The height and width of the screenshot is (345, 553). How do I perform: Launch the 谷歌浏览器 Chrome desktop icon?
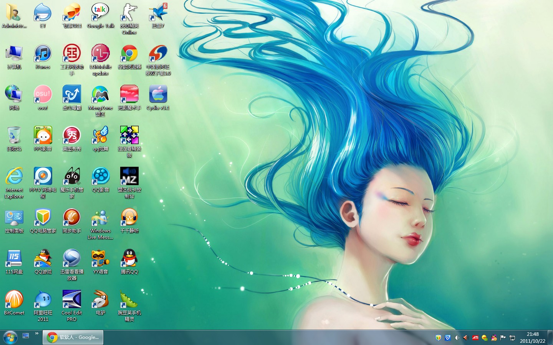point(129,57)
